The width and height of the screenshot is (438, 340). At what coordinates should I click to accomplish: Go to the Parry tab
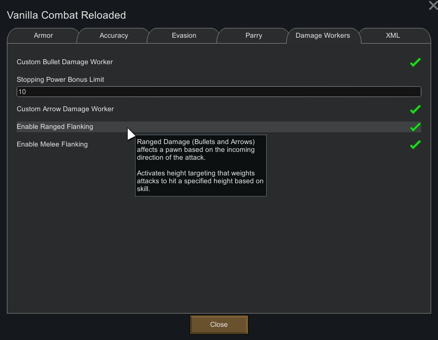pos(254,36)
